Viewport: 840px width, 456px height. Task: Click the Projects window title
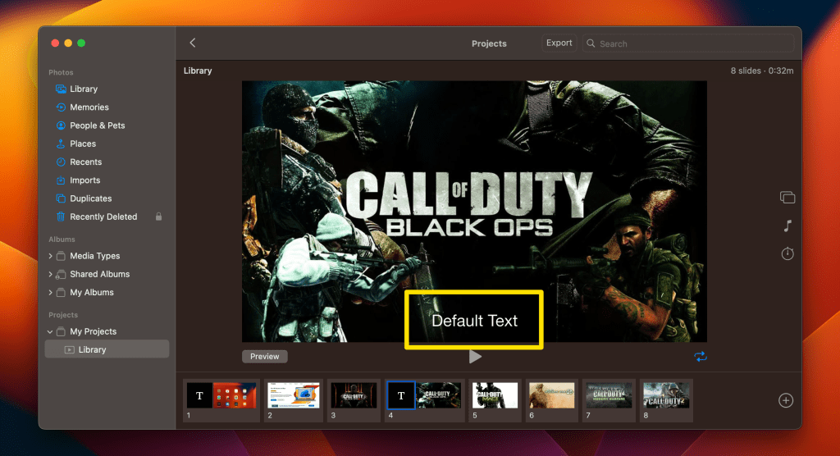(x=489, y=43)
